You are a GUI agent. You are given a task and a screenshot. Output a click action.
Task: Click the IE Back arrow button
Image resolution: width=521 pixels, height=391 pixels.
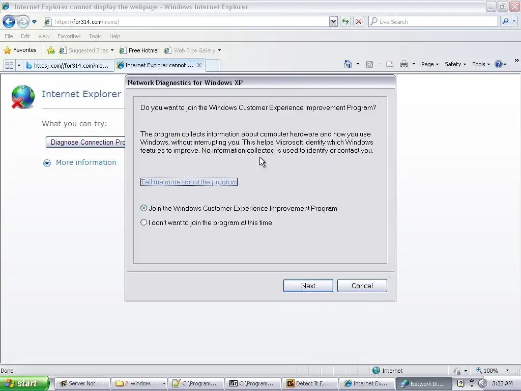click(x=9, y=21)
